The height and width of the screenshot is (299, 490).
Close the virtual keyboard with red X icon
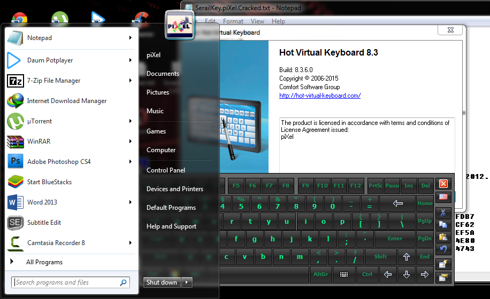pos(443,184)
